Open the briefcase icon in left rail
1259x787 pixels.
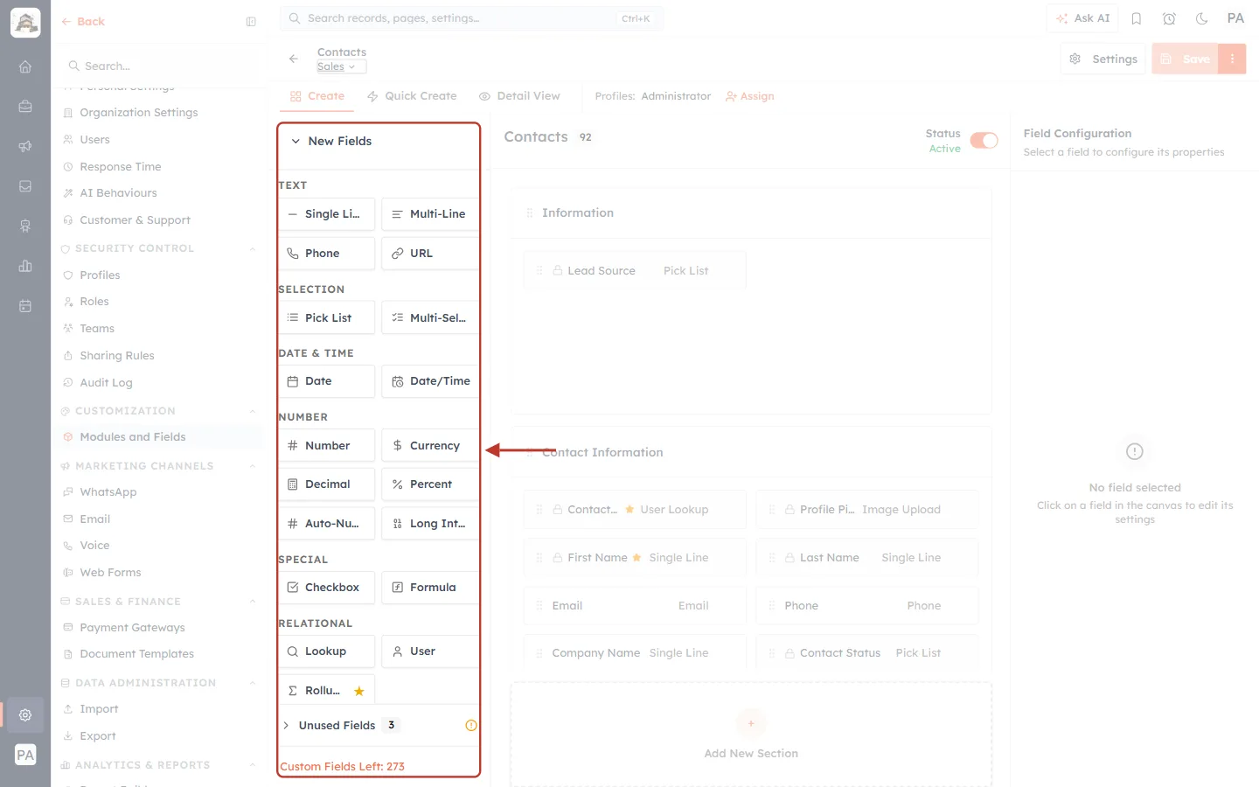coord(25,107)
